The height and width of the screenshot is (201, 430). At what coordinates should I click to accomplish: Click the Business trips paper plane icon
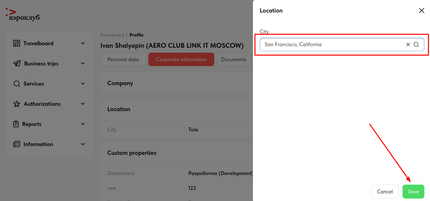pyautogui.click(x=17, y=64)
